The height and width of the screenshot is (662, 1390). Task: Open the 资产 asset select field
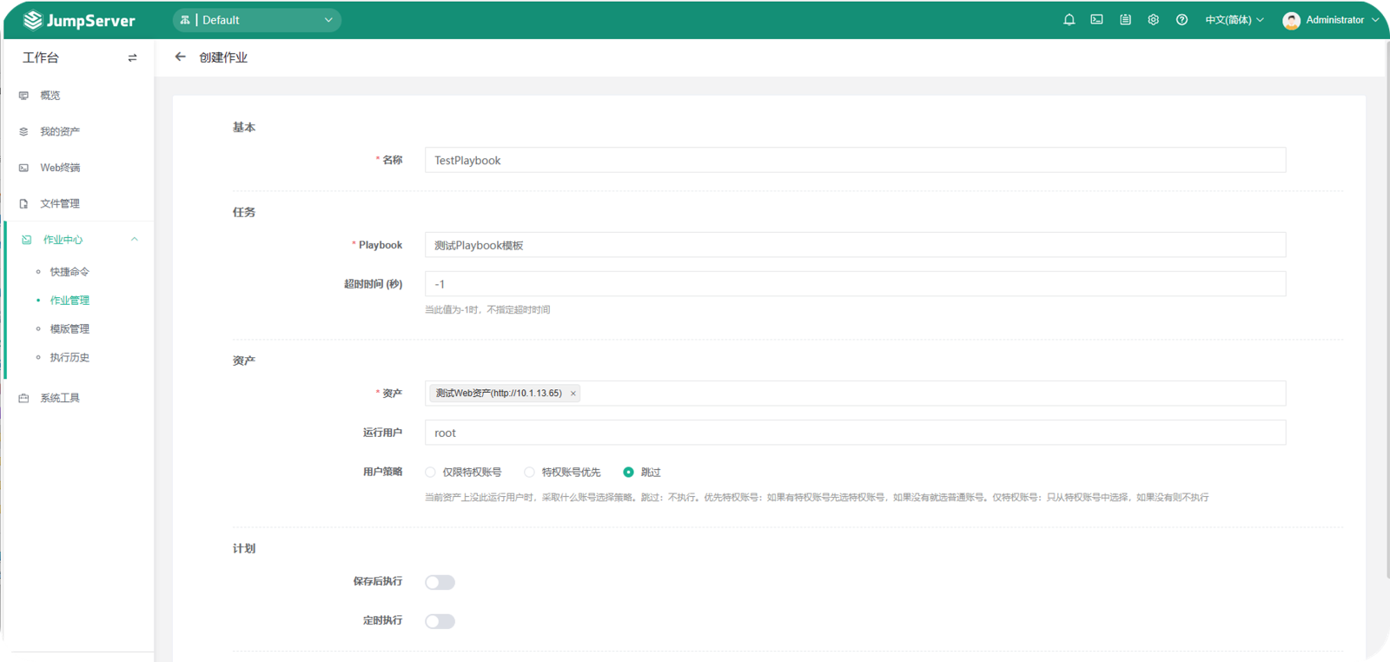[x=855, y=394]
